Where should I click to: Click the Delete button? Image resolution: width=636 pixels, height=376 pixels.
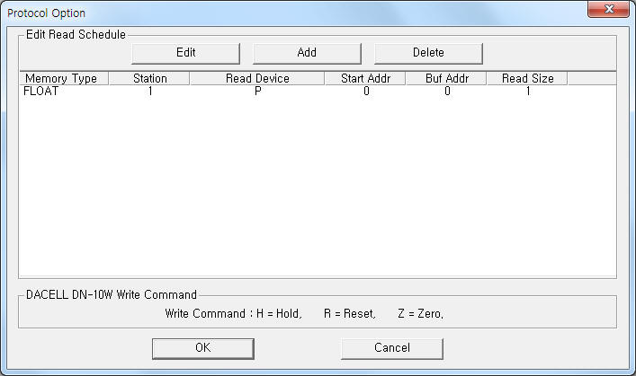pyautogui.click(x=428, y=53)
